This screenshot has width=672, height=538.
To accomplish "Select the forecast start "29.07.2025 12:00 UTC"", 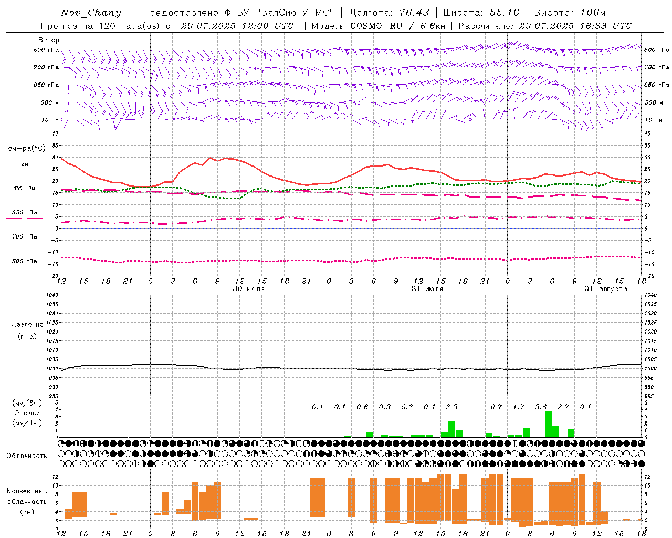I will point(237,26).
